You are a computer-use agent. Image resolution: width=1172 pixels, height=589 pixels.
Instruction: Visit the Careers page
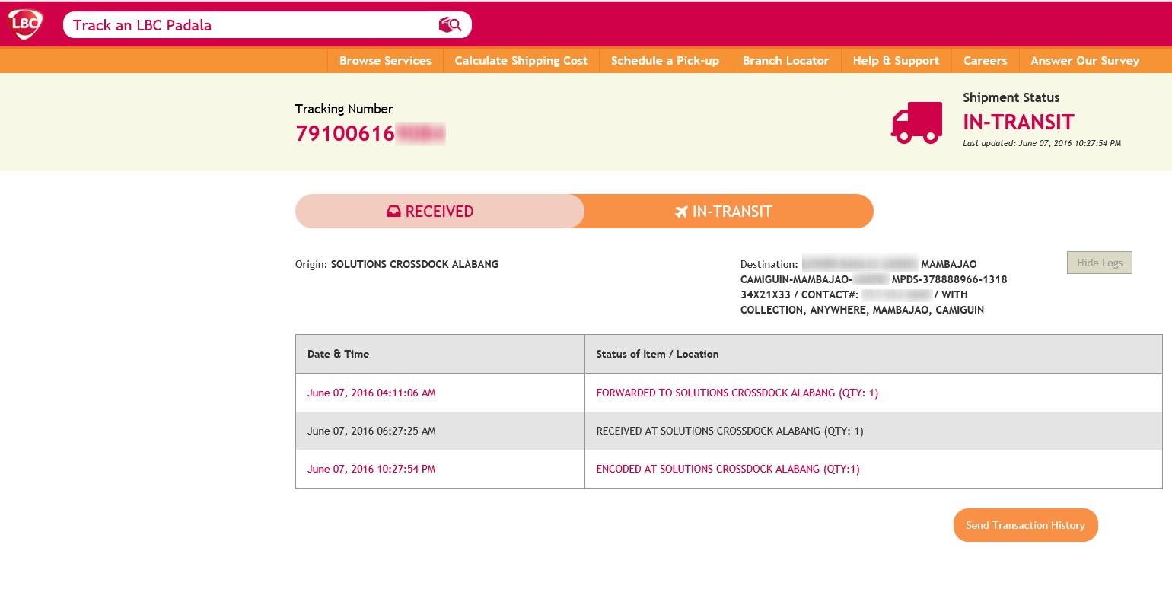(x=985, y=61)
